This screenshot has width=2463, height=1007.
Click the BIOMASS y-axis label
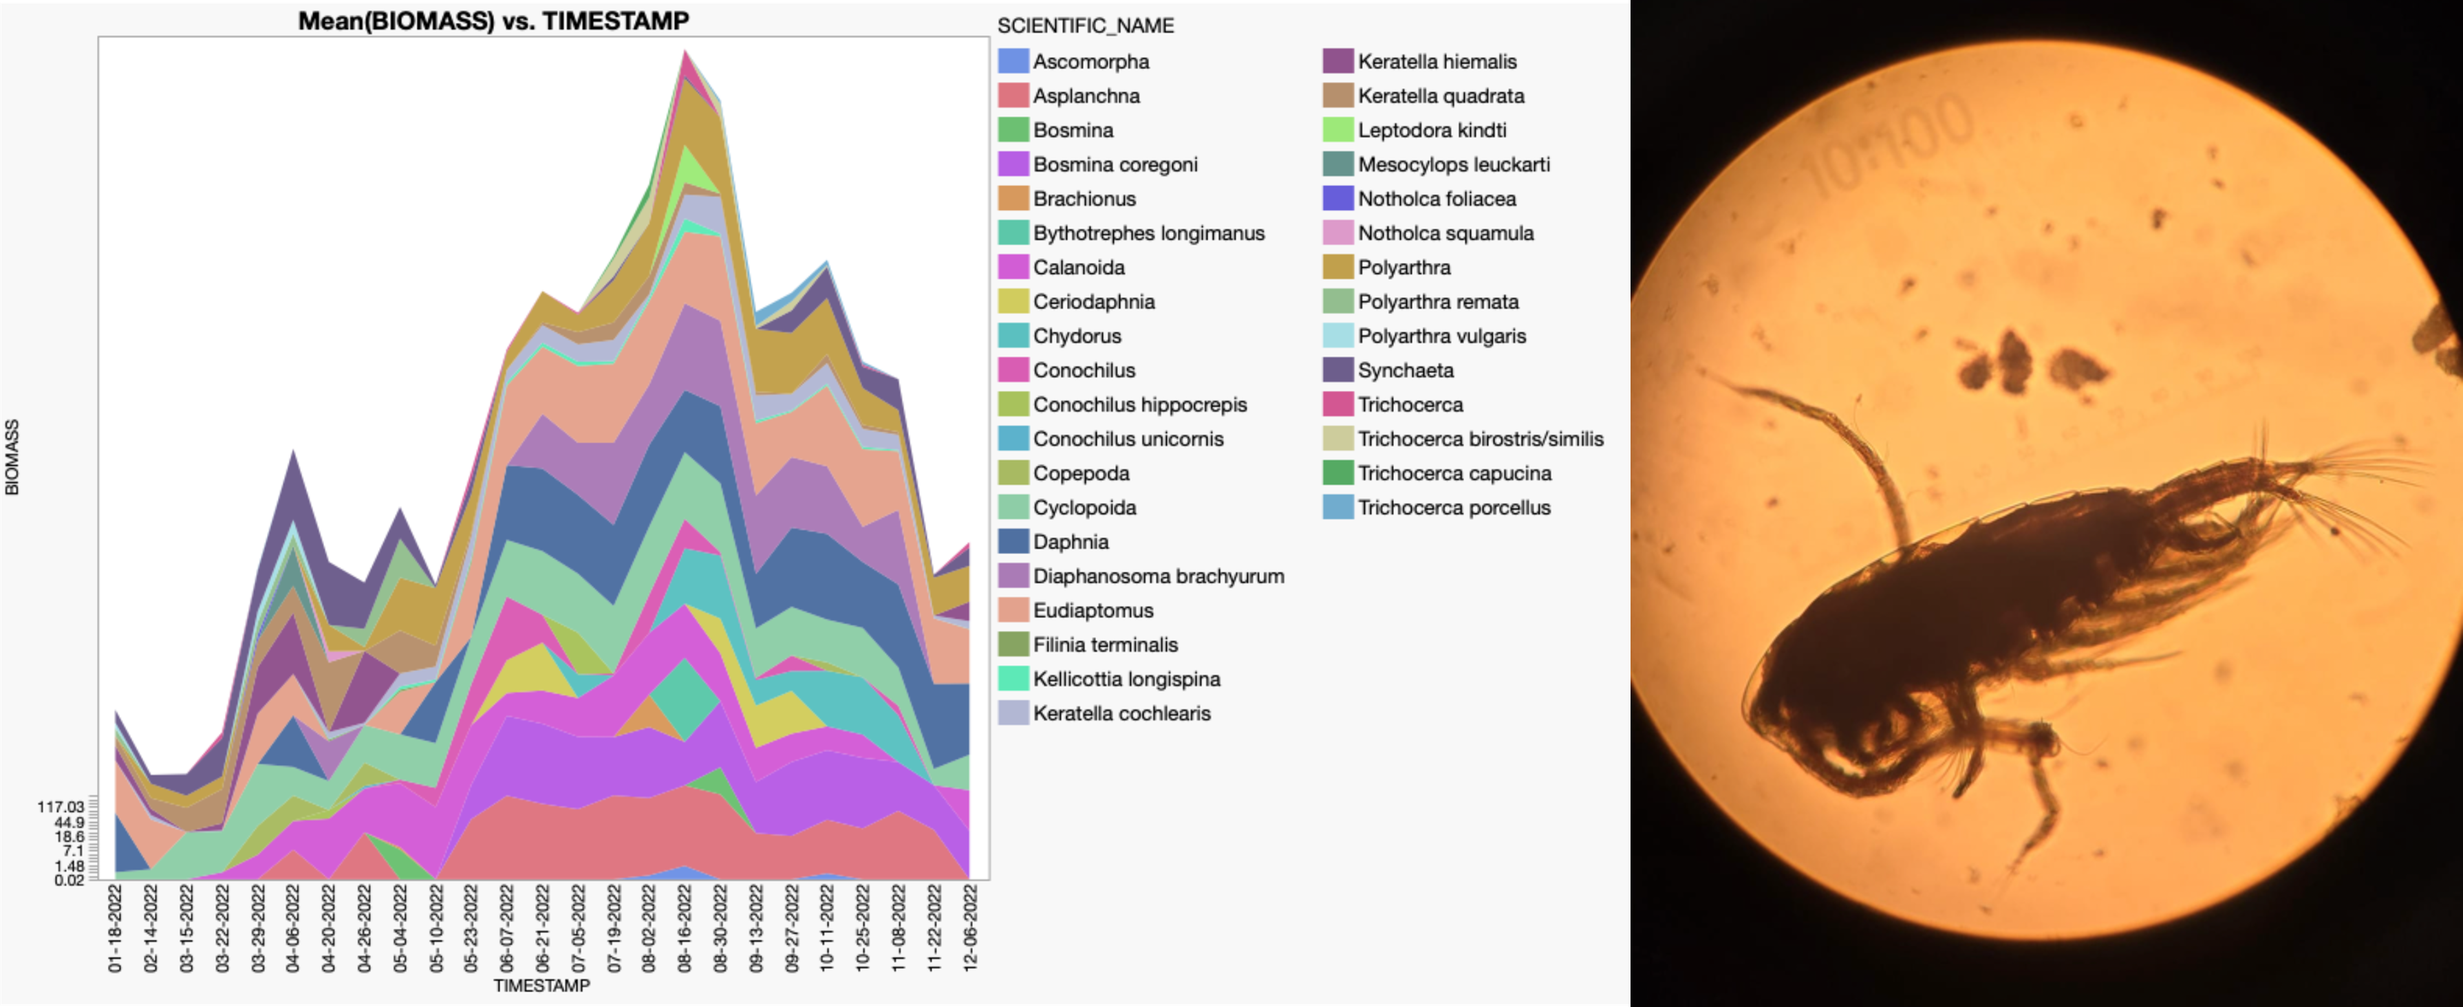(12, 457)
